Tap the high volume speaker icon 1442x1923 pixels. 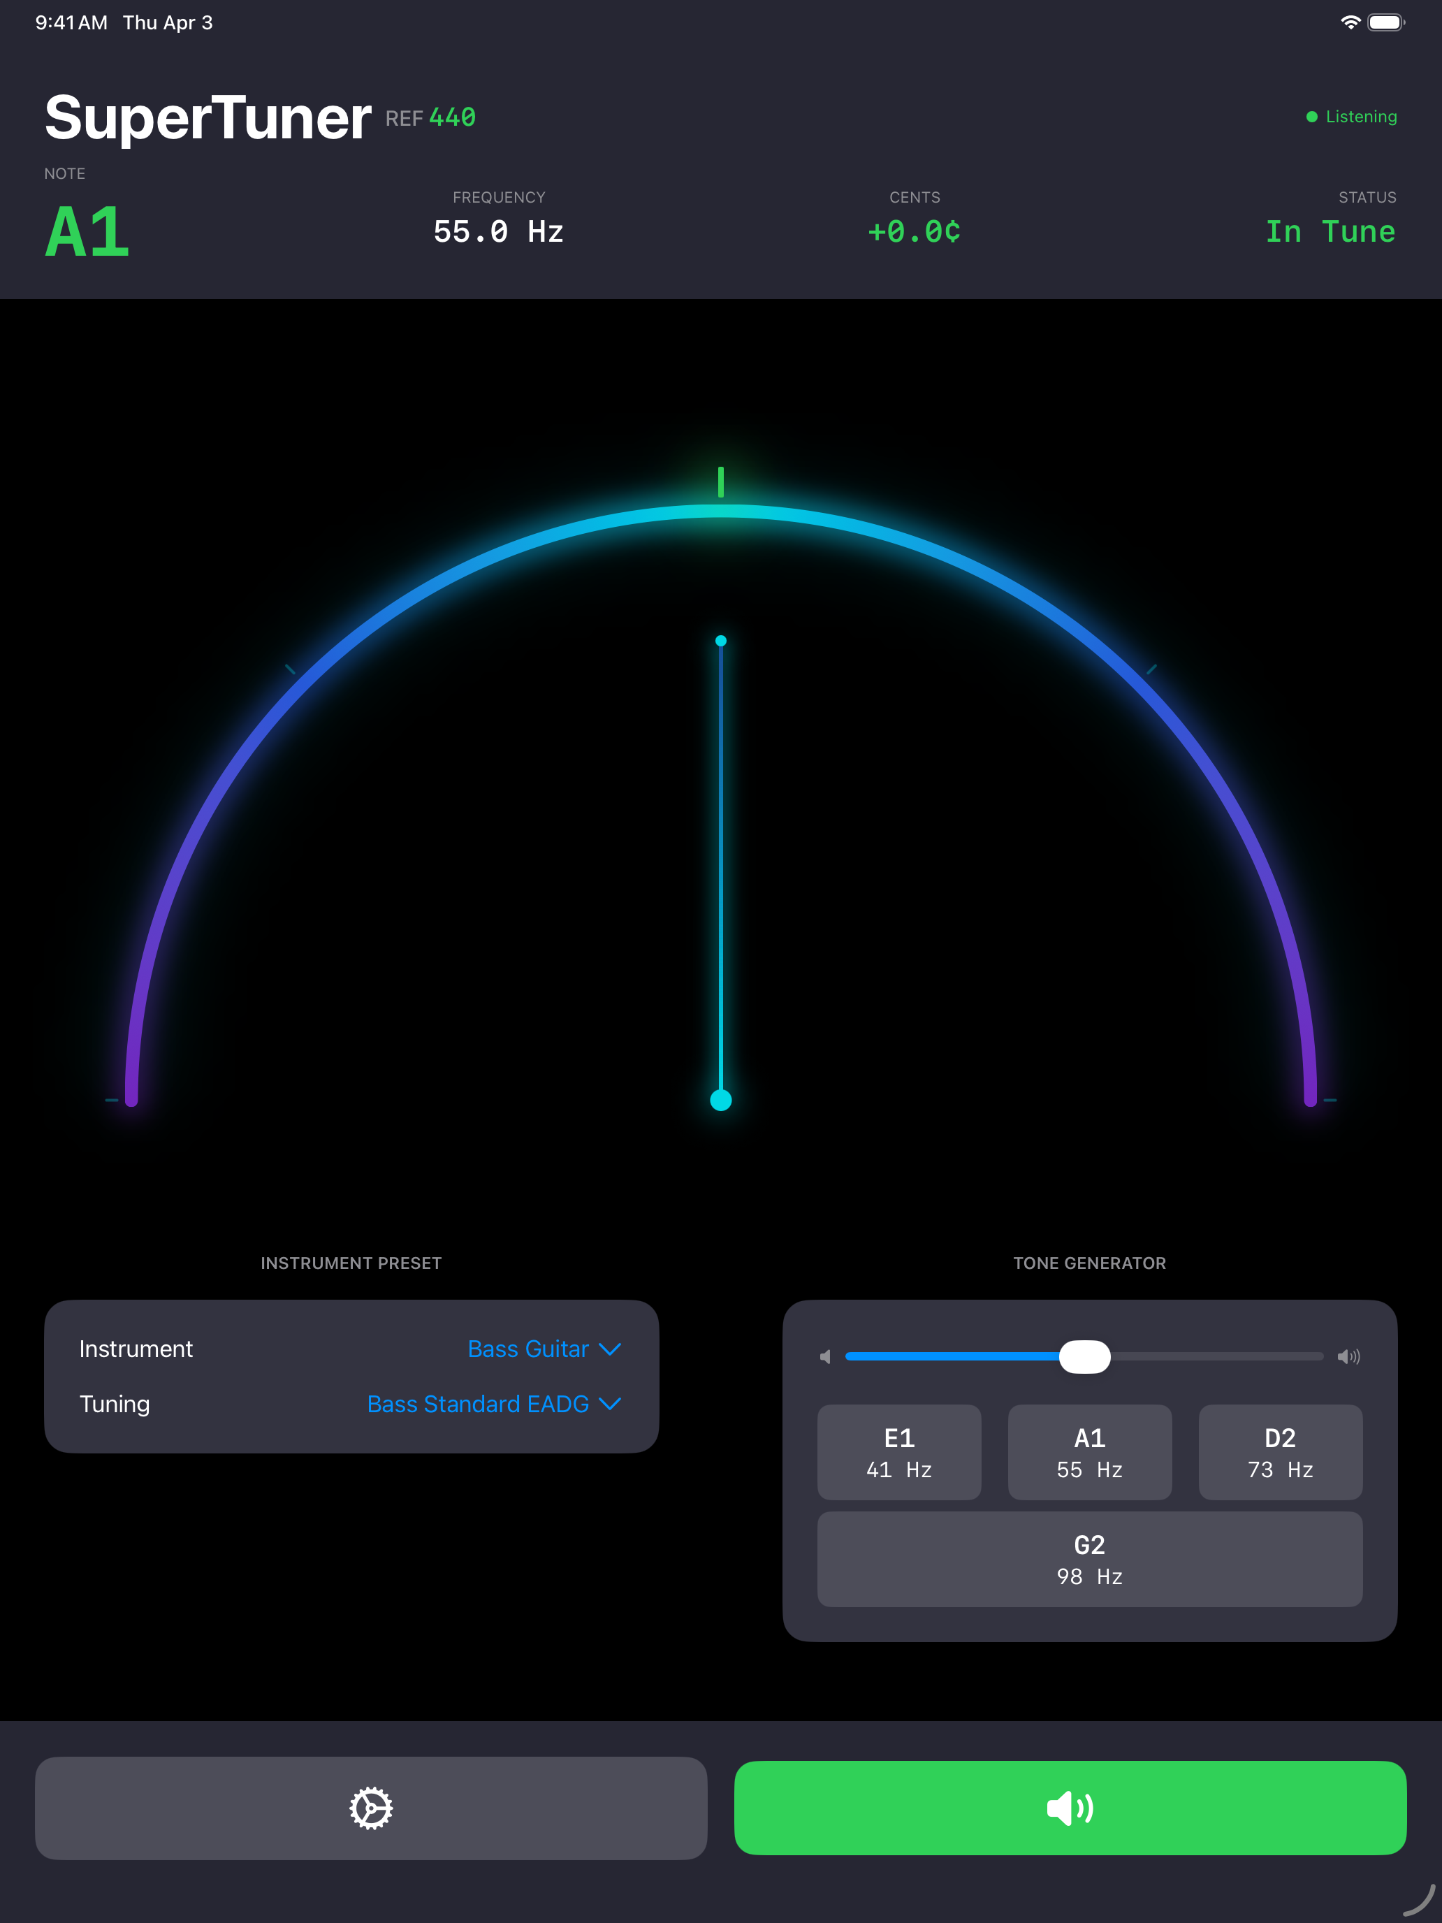click(1348, 1356)
